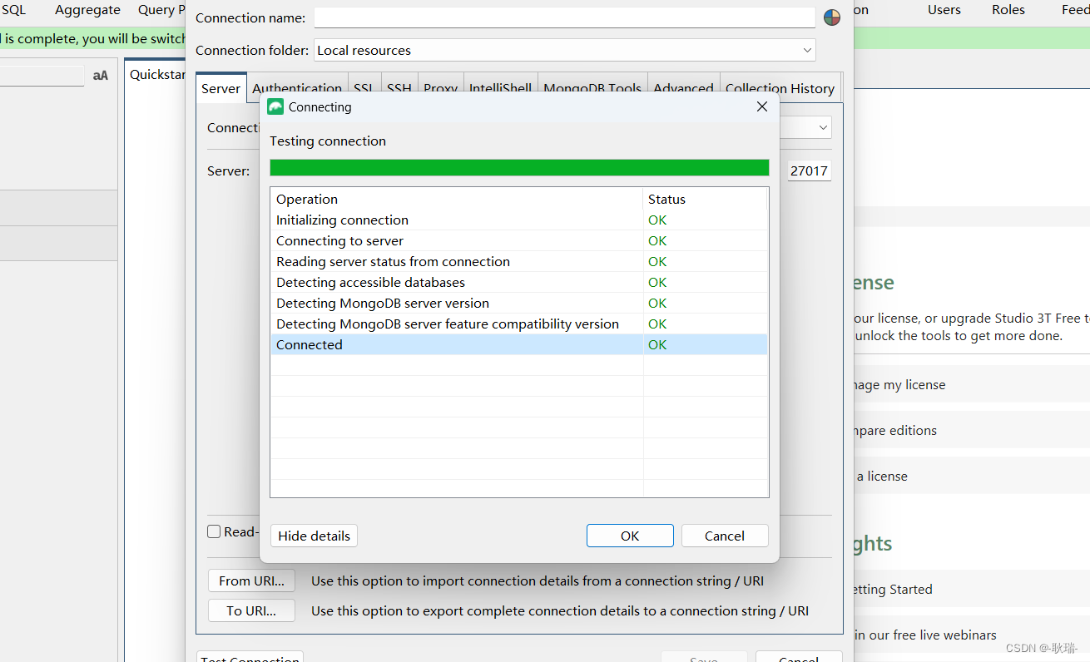Select the Connecting to server row
This screenshot has height=662, width=1090.
(519, 240)
